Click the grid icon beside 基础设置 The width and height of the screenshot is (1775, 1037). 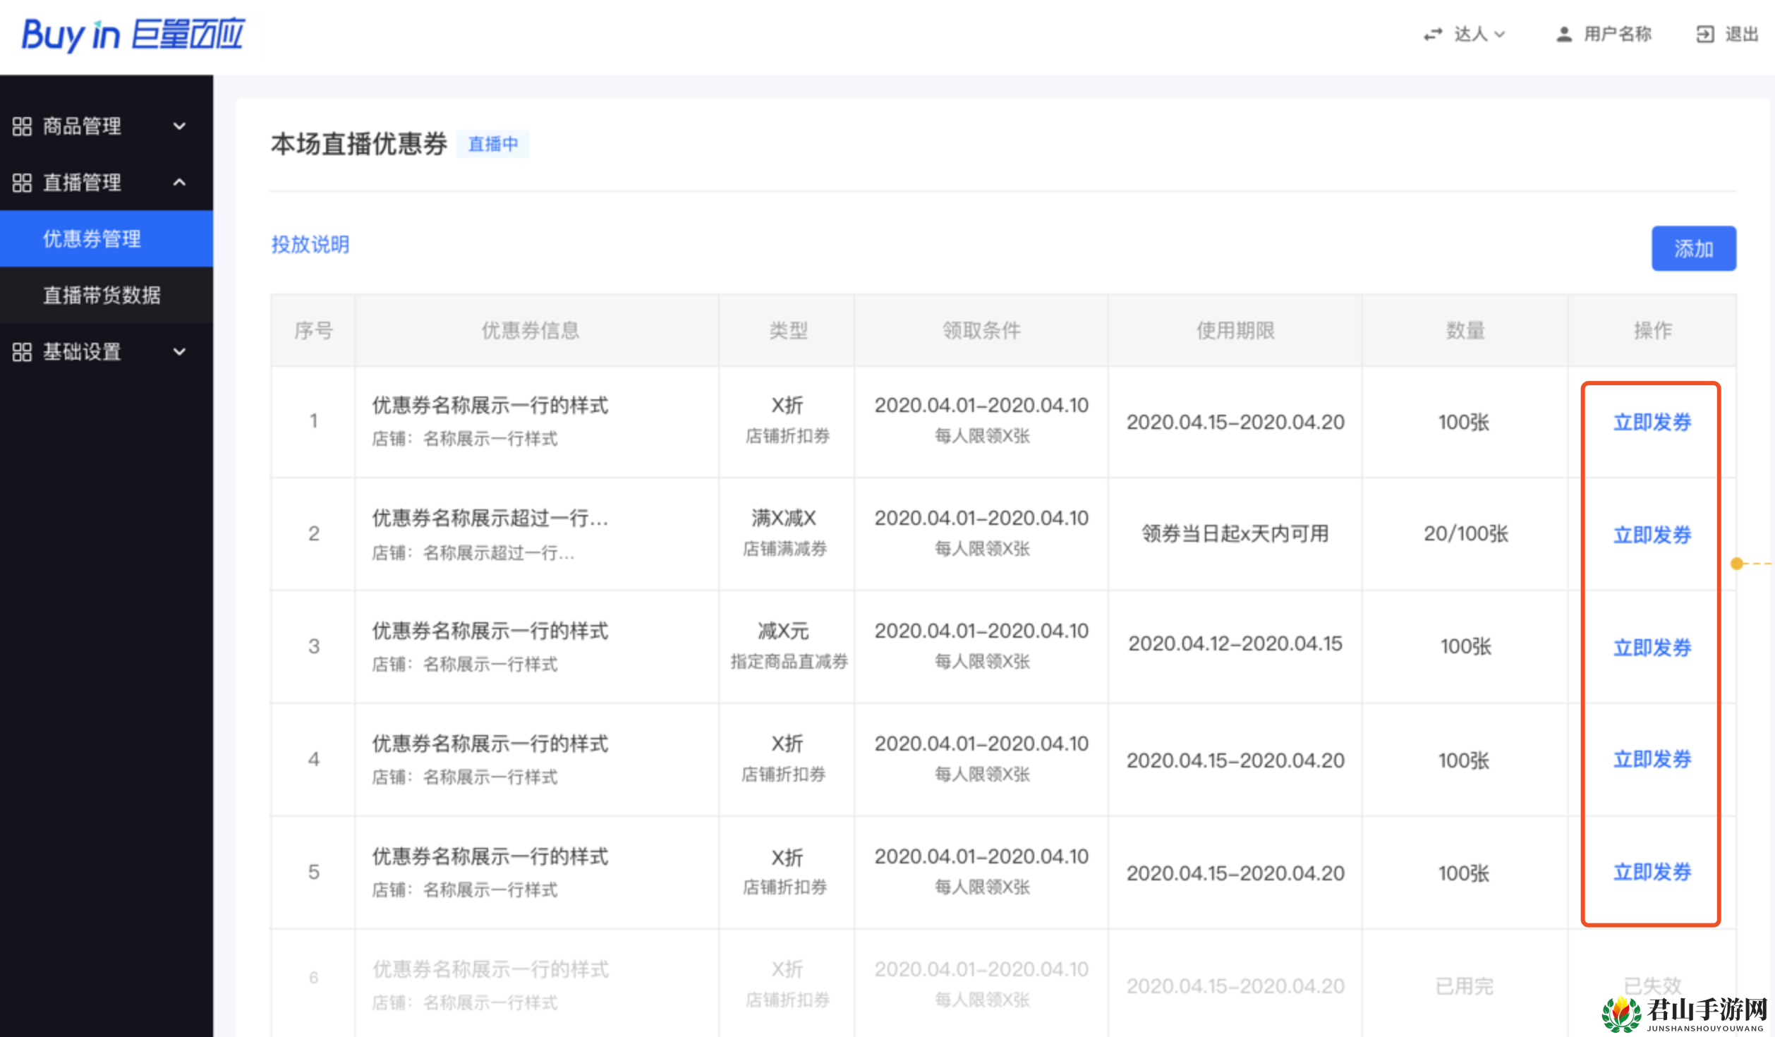click(22, 352)
